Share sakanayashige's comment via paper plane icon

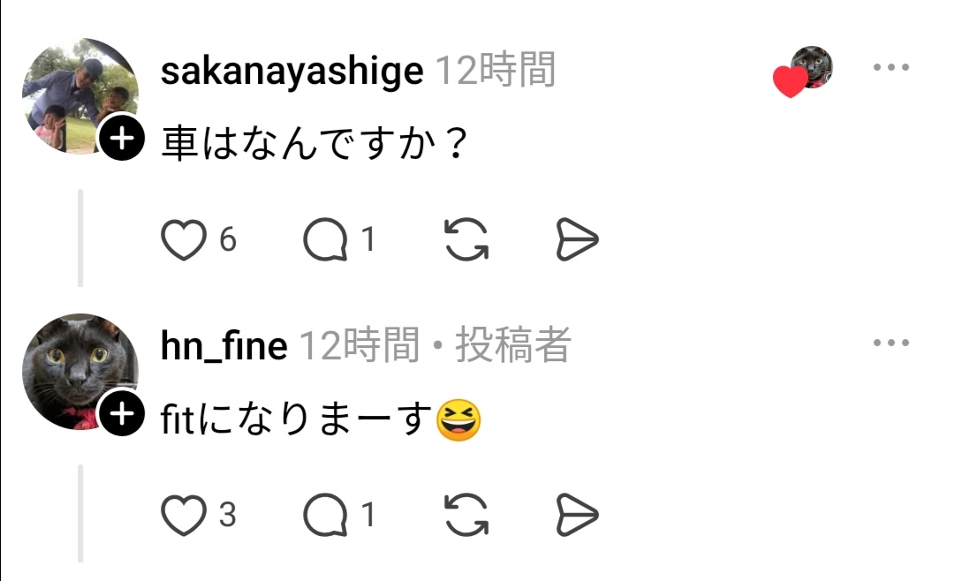578,239
